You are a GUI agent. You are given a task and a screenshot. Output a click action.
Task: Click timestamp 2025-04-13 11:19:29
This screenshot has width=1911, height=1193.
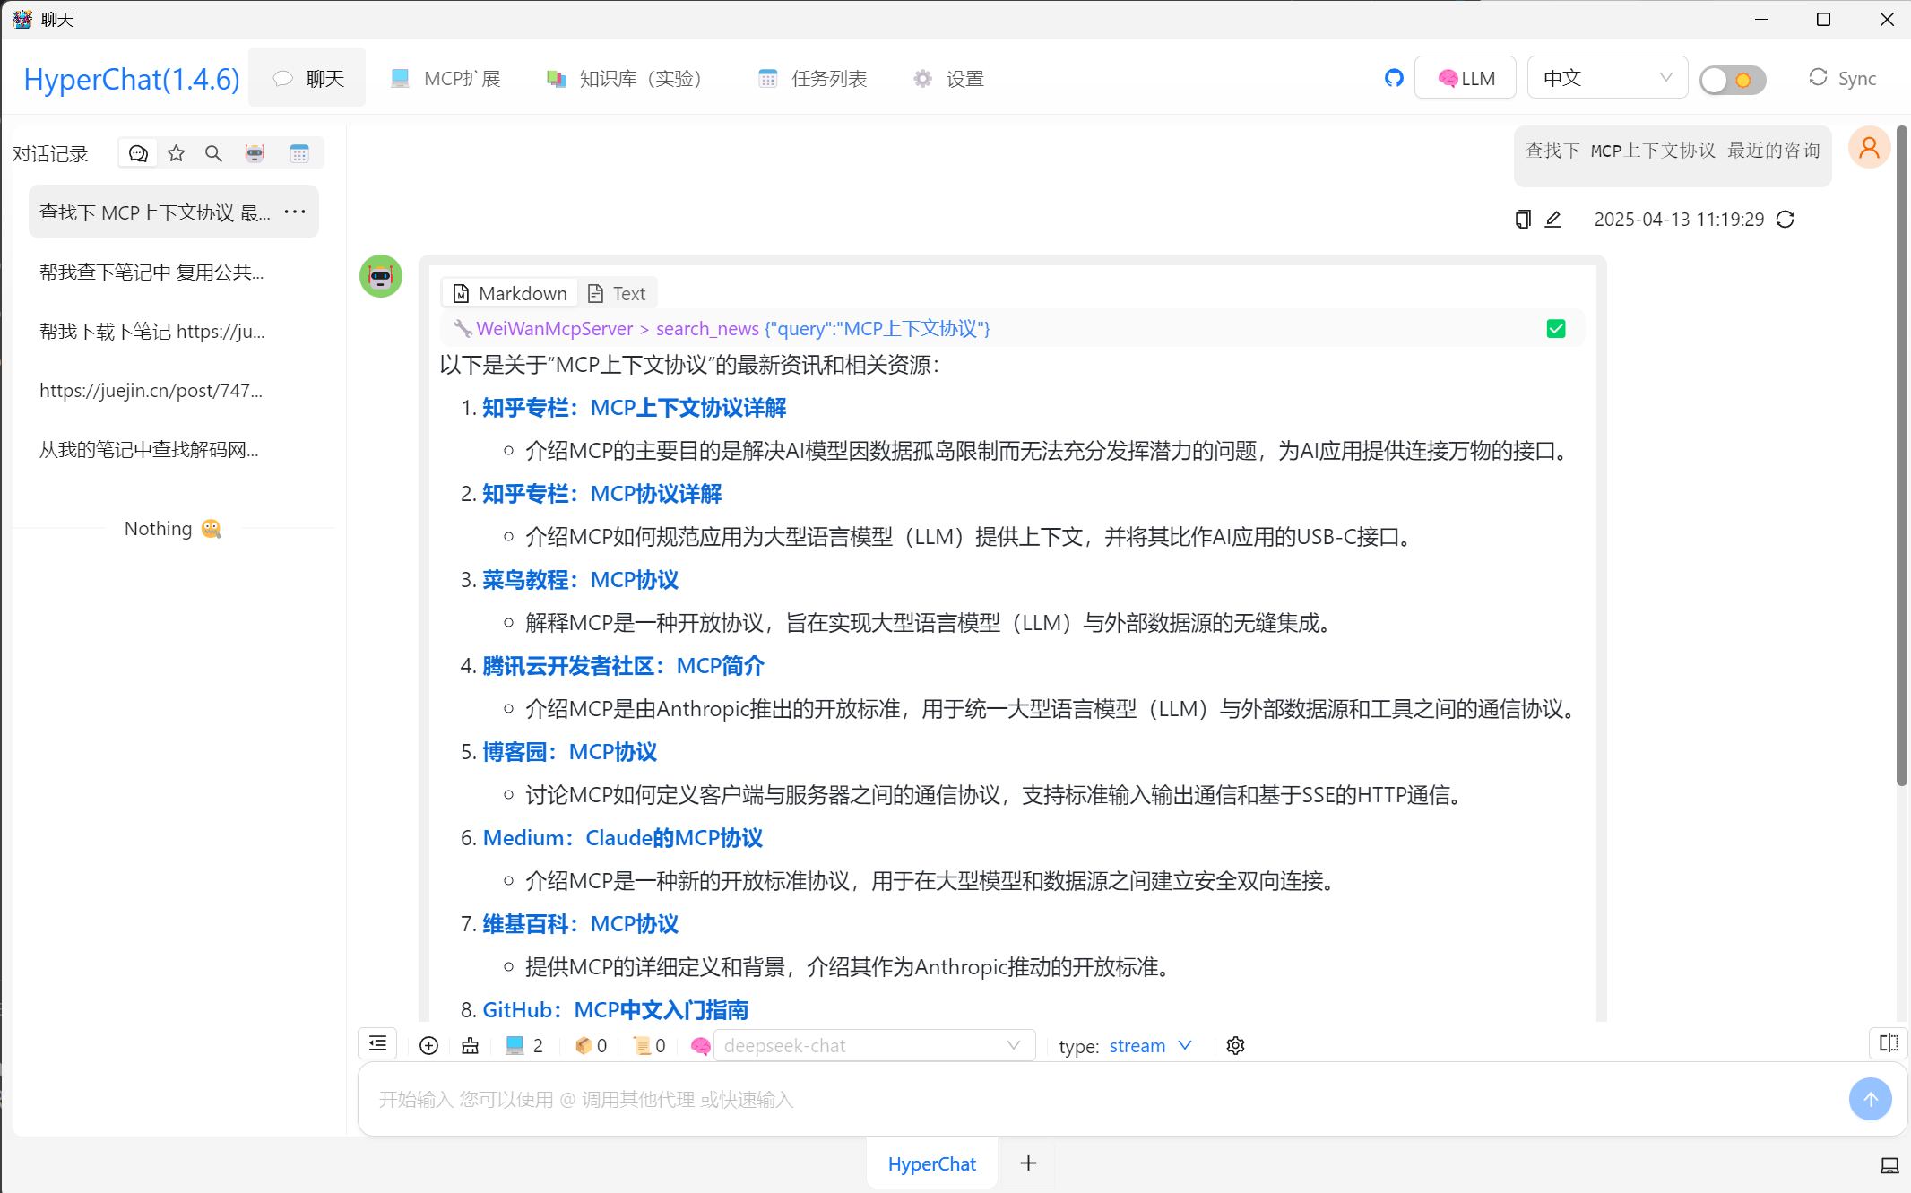tap(1679, 219)
